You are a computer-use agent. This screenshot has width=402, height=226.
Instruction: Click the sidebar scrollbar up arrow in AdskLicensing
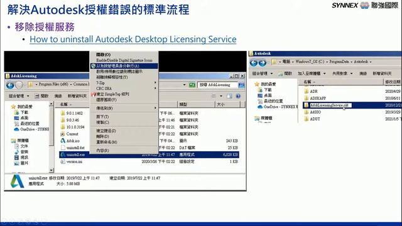click(x=52, y=104)
